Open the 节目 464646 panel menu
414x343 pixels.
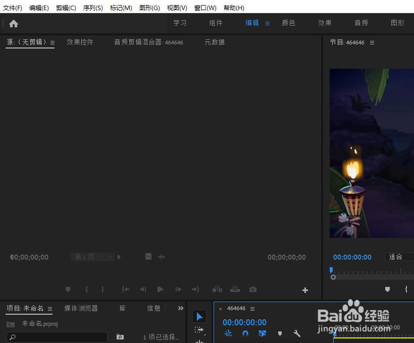(372, 42)
